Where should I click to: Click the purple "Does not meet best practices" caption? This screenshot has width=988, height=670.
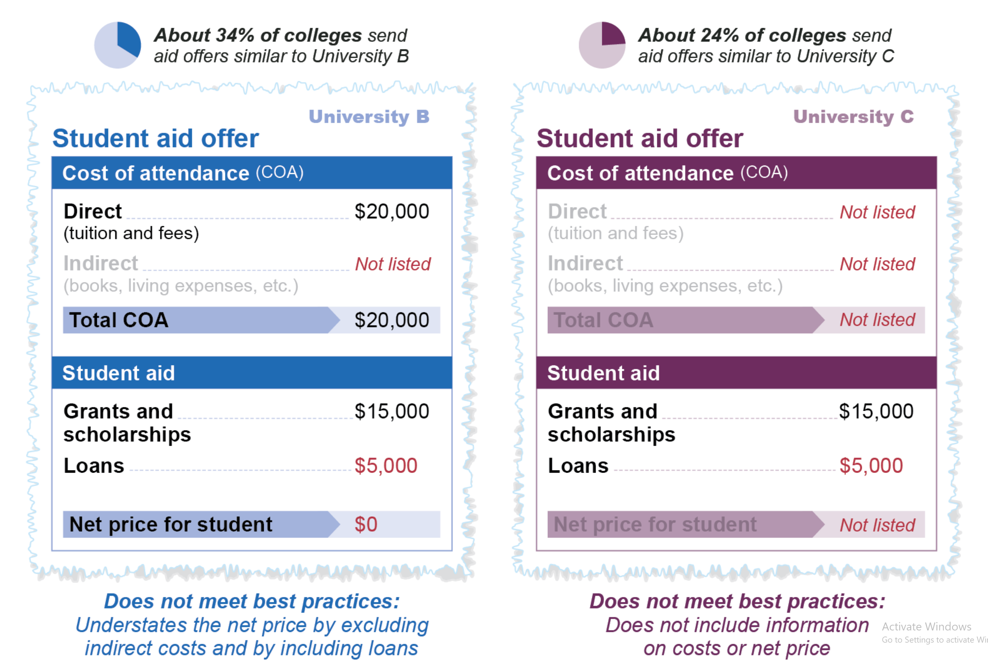pos(737,602)
